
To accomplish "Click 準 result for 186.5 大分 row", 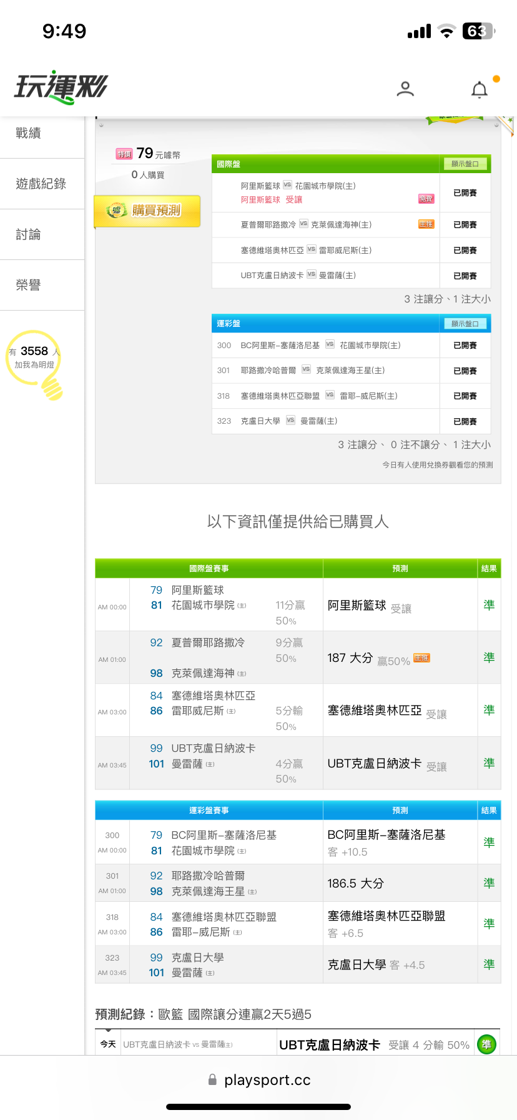I will (489, 883).
